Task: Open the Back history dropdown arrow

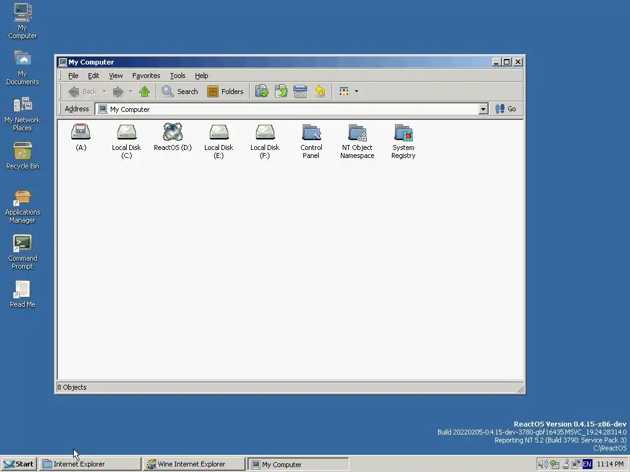Action: point(104,92)
